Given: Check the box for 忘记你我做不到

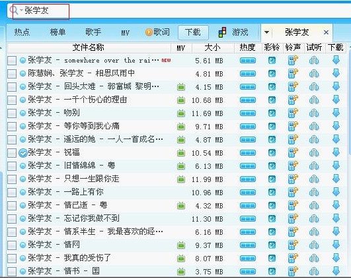Looking at the screenshot, I should (x=12, y=219).
